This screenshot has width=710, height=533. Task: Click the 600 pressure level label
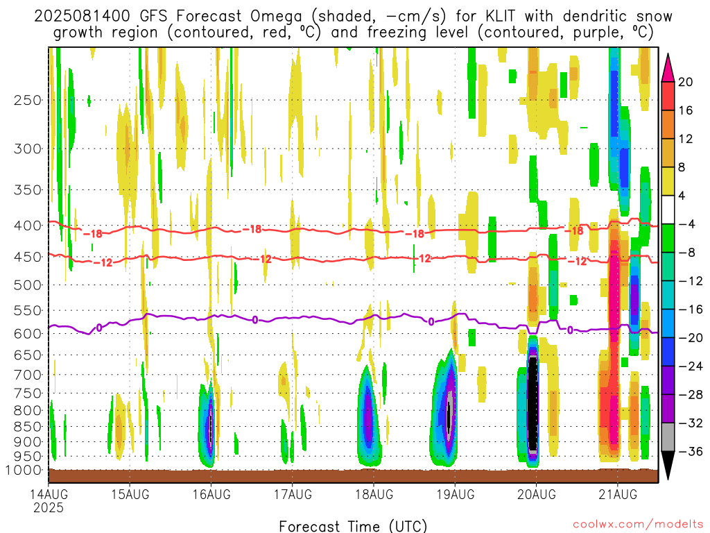28,334
